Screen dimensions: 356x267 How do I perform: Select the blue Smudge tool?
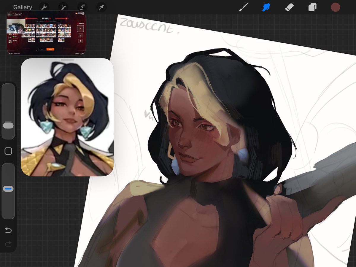(266, 7)
